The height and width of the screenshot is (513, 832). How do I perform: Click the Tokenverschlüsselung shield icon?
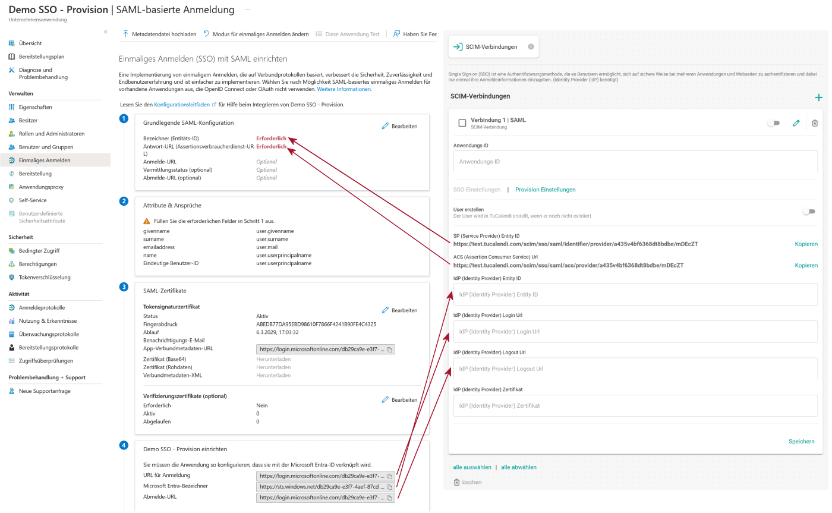(x=12, y=277)
